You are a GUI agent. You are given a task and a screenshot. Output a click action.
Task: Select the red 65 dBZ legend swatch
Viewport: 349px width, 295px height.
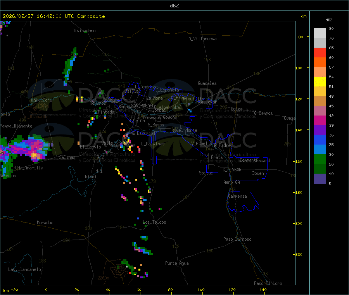click(x=320, y=53)
